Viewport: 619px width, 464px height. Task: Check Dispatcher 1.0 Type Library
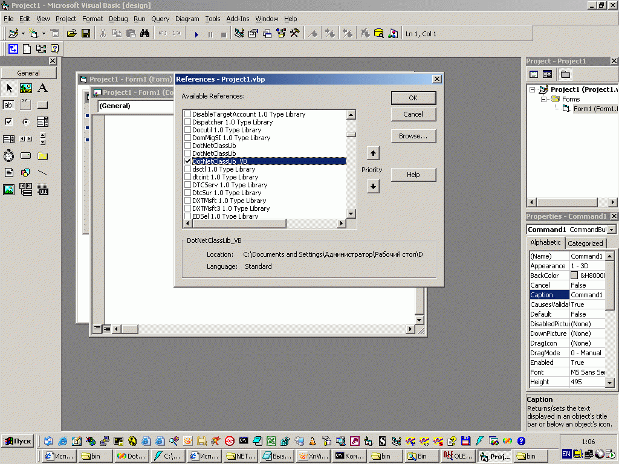click(x=188, y=122)
